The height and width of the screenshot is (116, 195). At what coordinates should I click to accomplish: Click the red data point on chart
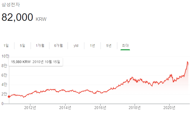pyautogui.click(x=9, y=97)
